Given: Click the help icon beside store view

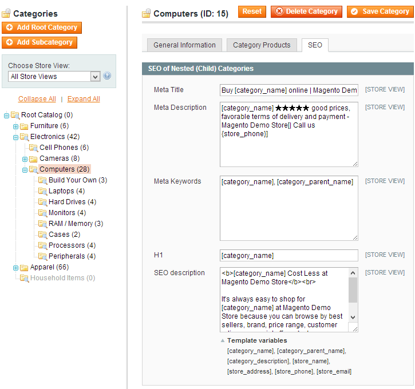Looking at the screenshot, I should click(x=107, y=76).
